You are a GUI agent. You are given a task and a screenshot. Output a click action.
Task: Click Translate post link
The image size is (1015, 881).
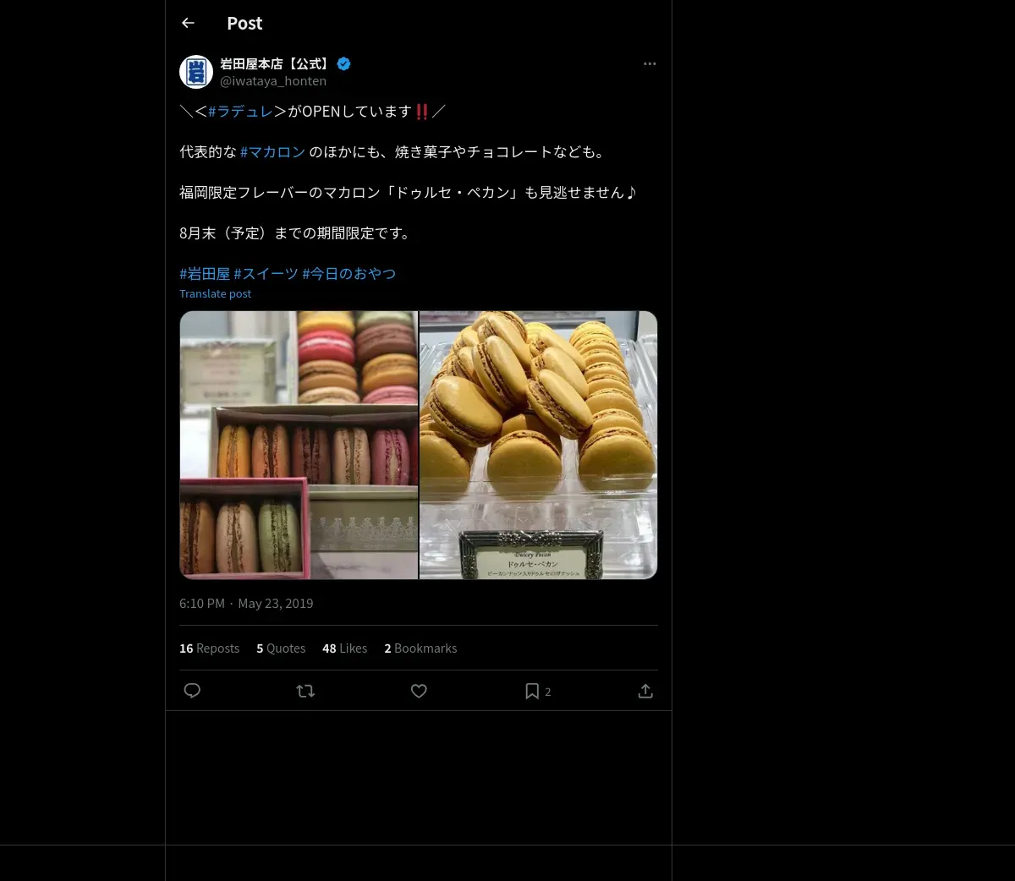215,293
